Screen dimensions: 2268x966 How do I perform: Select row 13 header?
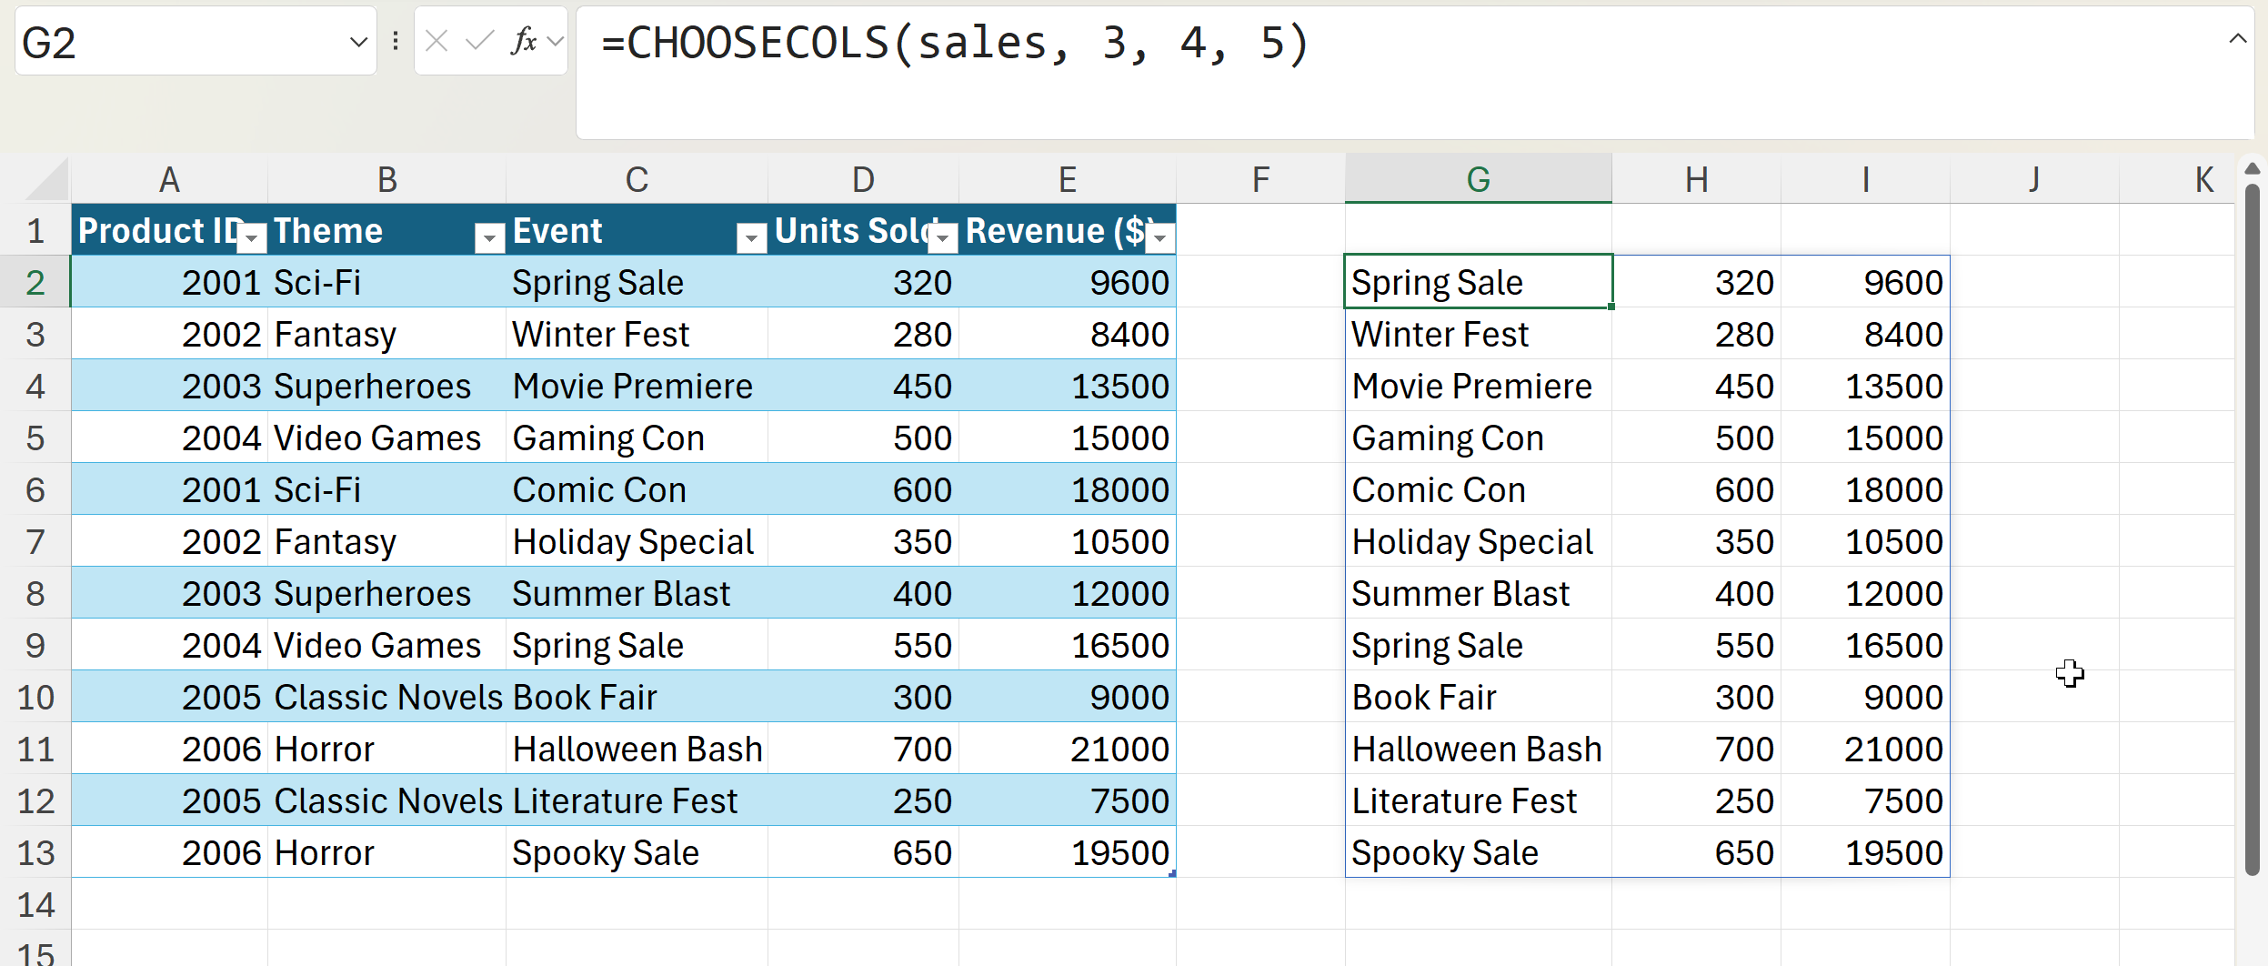tap(35, 853)
